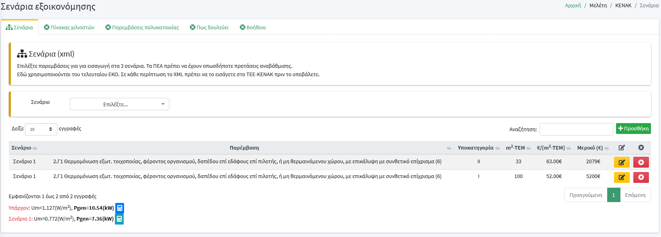Click the Επόμενη pagination button
The height and width of the screenshot is (237, 661).
point(635,195)
